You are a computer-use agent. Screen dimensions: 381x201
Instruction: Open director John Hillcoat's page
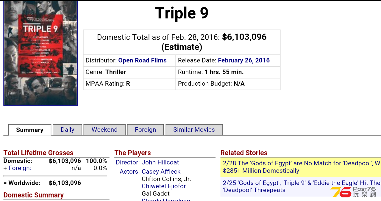point(160,162)
